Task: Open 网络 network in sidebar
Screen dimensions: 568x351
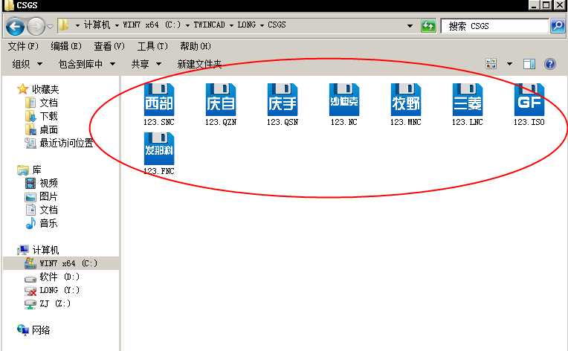Action: (33, 330)
